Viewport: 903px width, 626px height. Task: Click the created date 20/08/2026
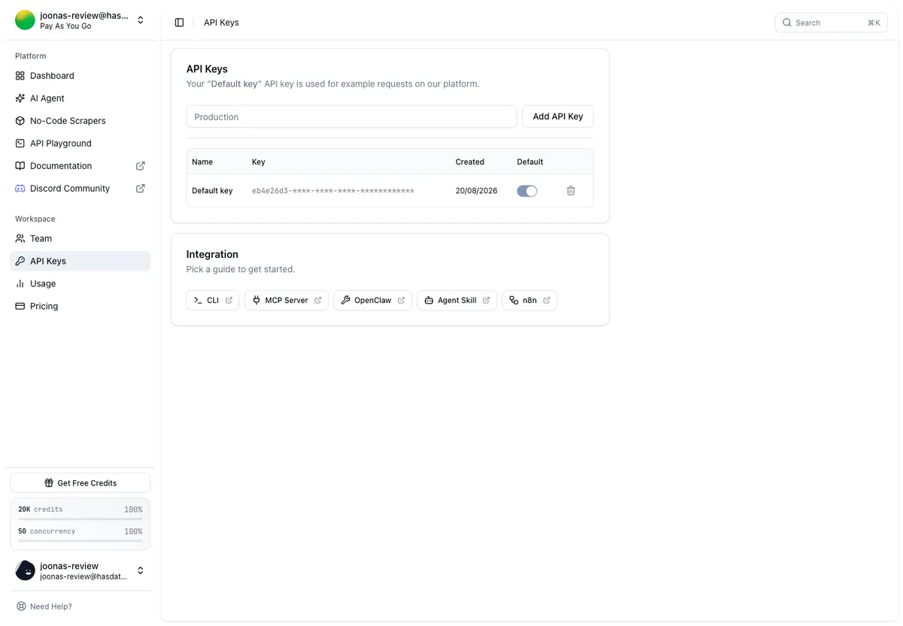coord(476,191)
